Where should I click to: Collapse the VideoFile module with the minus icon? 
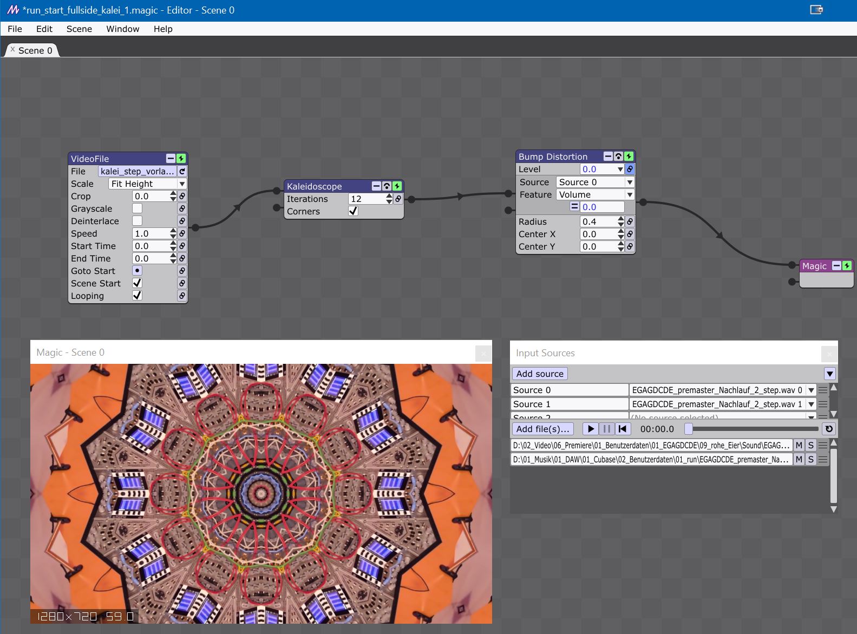pos(171,159)
